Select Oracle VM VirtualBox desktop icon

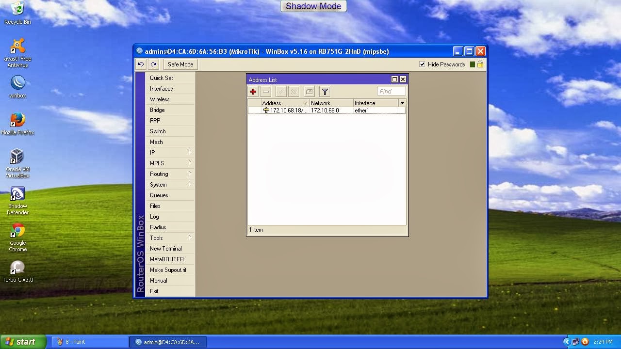tap(17, 163)
